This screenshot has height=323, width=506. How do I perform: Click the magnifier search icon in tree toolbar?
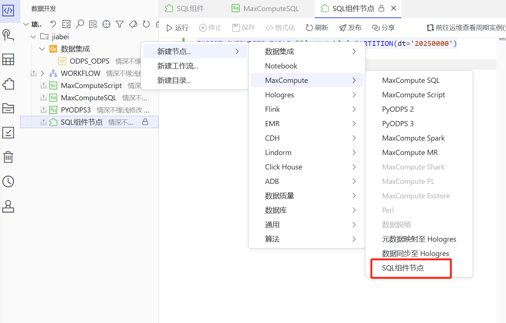pos(80,24)
